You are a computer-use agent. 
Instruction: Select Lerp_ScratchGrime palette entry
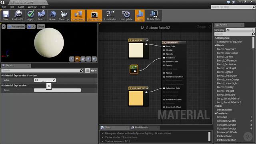[x=228, y=98]
